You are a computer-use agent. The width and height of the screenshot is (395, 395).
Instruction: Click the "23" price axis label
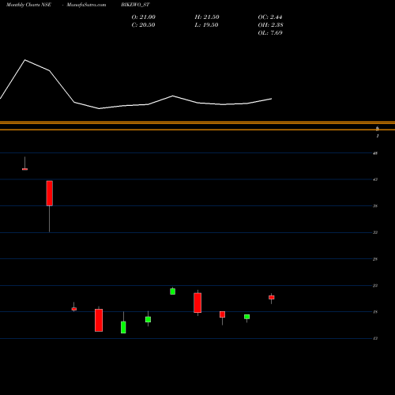(x=375, y=285)
